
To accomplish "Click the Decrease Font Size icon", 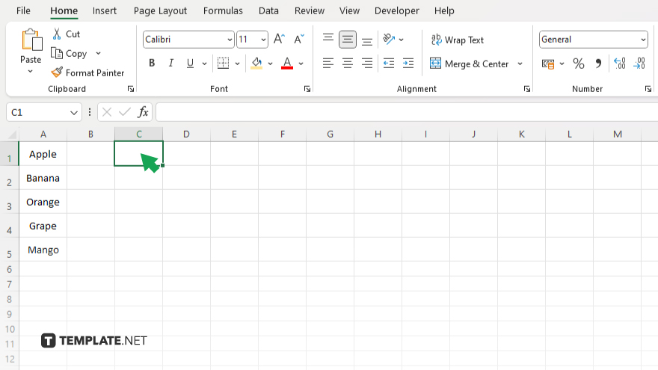I will tap(298, 40).
